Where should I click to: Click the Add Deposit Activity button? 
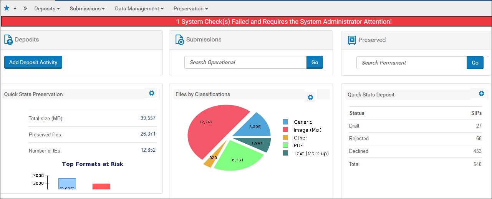pos(33,62)
